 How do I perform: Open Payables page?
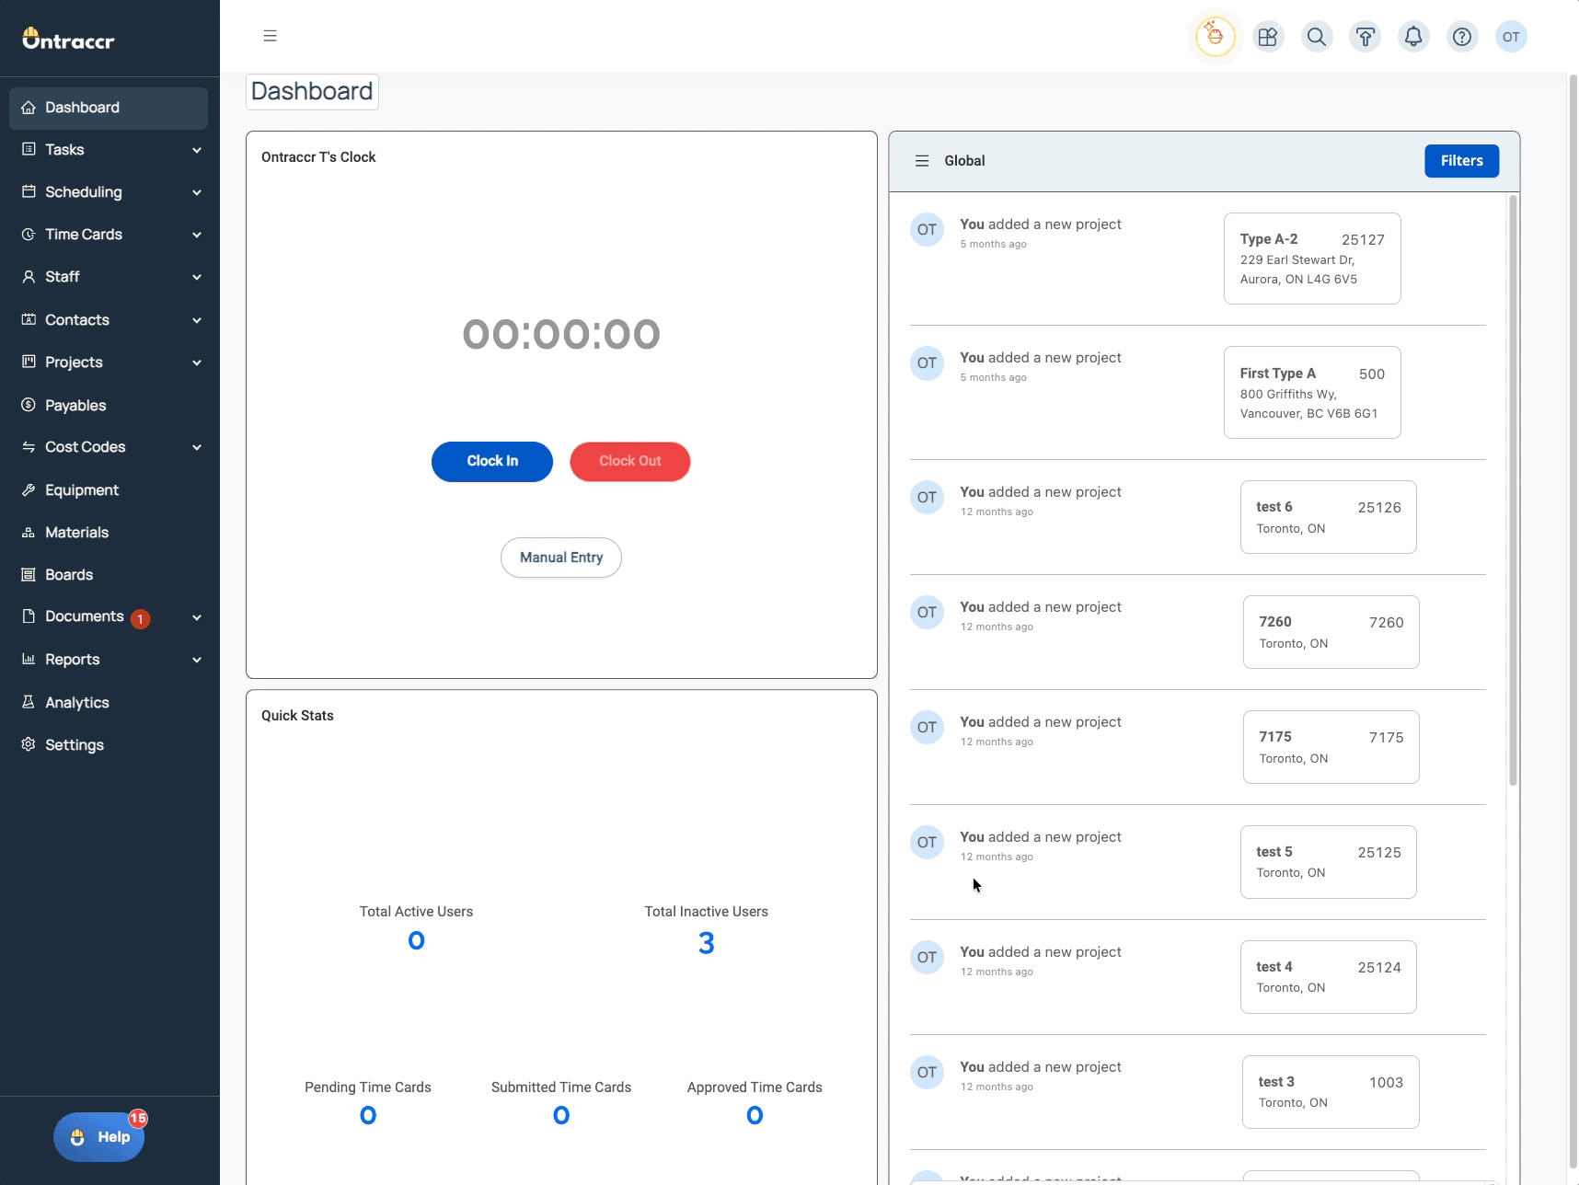(109, 405)
